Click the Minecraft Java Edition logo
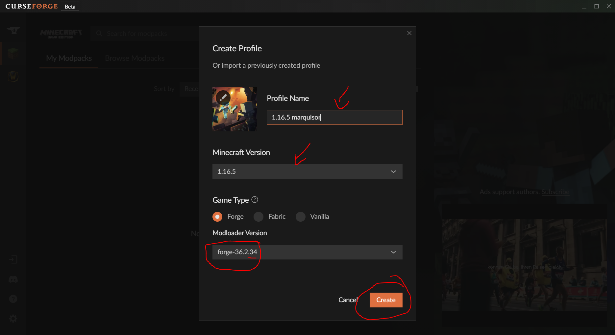This screenshot has height=335, width=615. pos(61,34)
